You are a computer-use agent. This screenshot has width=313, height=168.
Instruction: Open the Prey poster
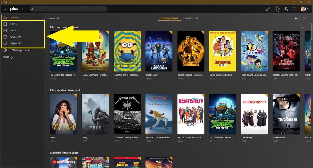click(x=95, y=114)
